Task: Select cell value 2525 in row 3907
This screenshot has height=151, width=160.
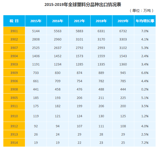Action: tap(36, 48)
